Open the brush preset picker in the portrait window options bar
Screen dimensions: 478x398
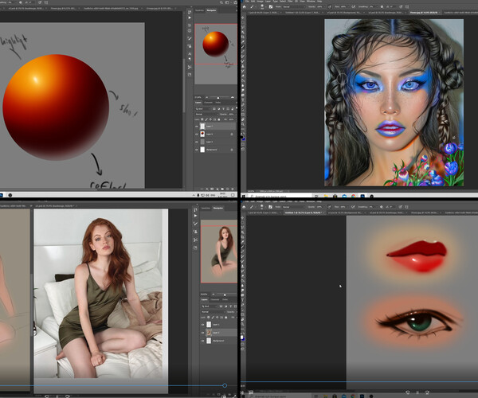coord(262,6)
